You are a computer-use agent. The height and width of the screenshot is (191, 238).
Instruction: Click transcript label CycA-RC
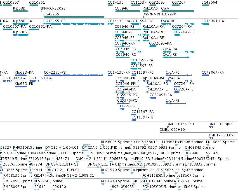pos(168,21)
